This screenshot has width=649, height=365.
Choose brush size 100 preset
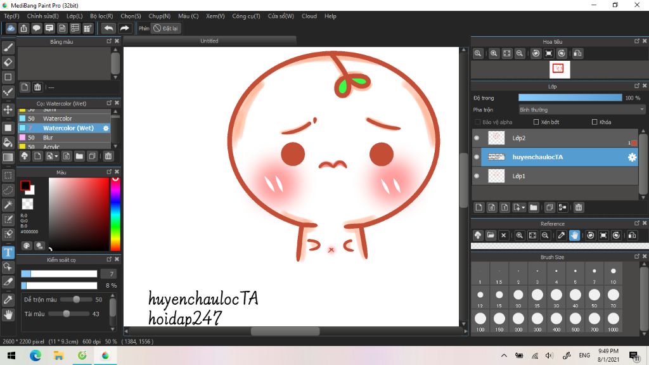click(x=480, y=322)
